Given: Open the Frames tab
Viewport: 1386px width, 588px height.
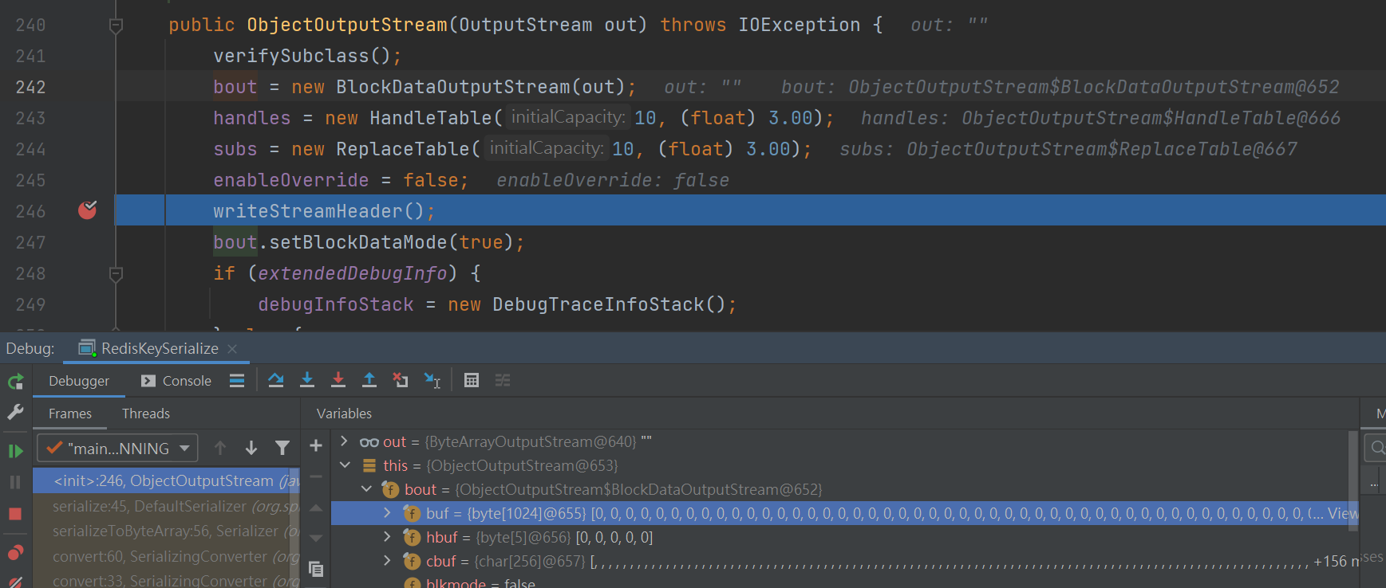Looking at the screenshot, I should coord(70,414).
